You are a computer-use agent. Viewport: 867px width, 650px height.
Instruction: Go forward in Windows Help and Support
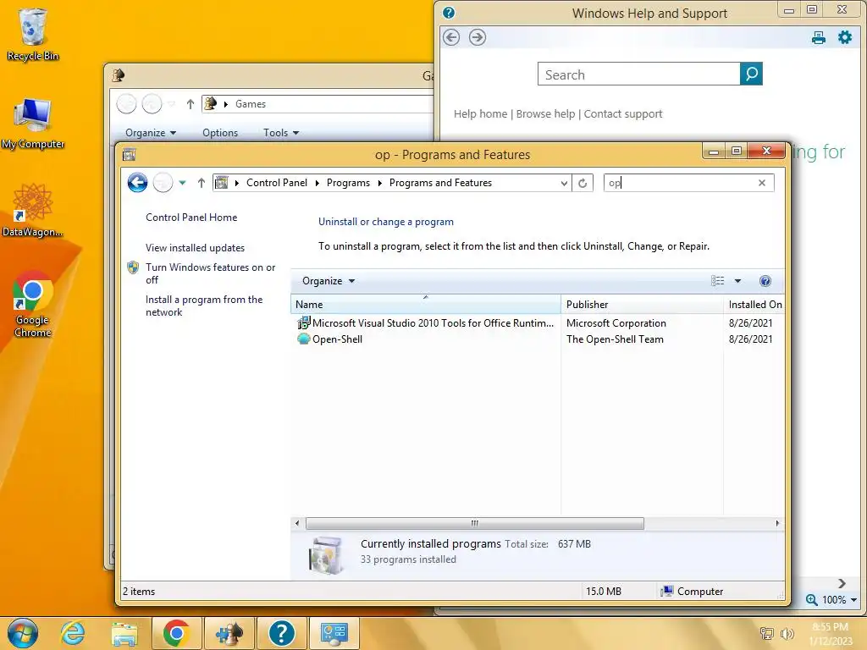pyautogui.click(x=478, y=37)
